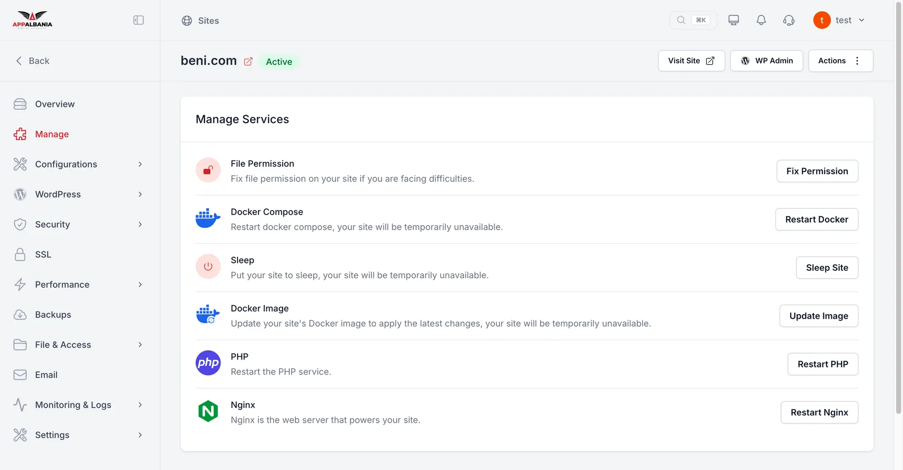Click the Sites globe icon in header
Image resolution: width=903 pixels, height=470 pixels.
coord(187,21)
